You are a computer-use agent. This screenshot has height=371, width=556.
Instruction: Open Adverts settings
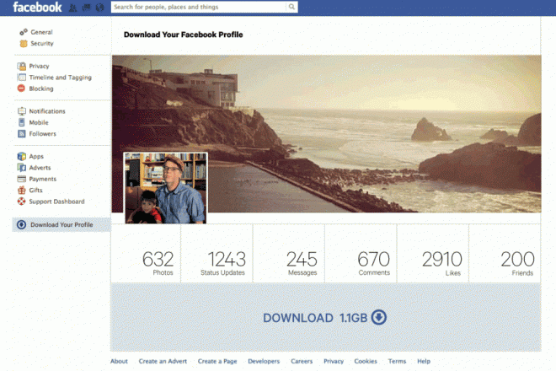click(x=40, y=168)
